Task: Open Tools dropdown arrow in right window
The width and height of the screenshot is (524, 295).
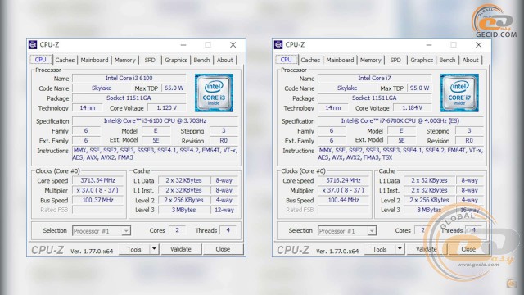Action: click(x=400, y=249)
